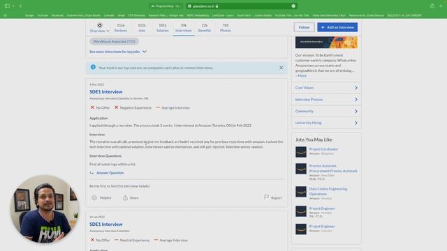Switch to the Interviews tab

[184, 28]
